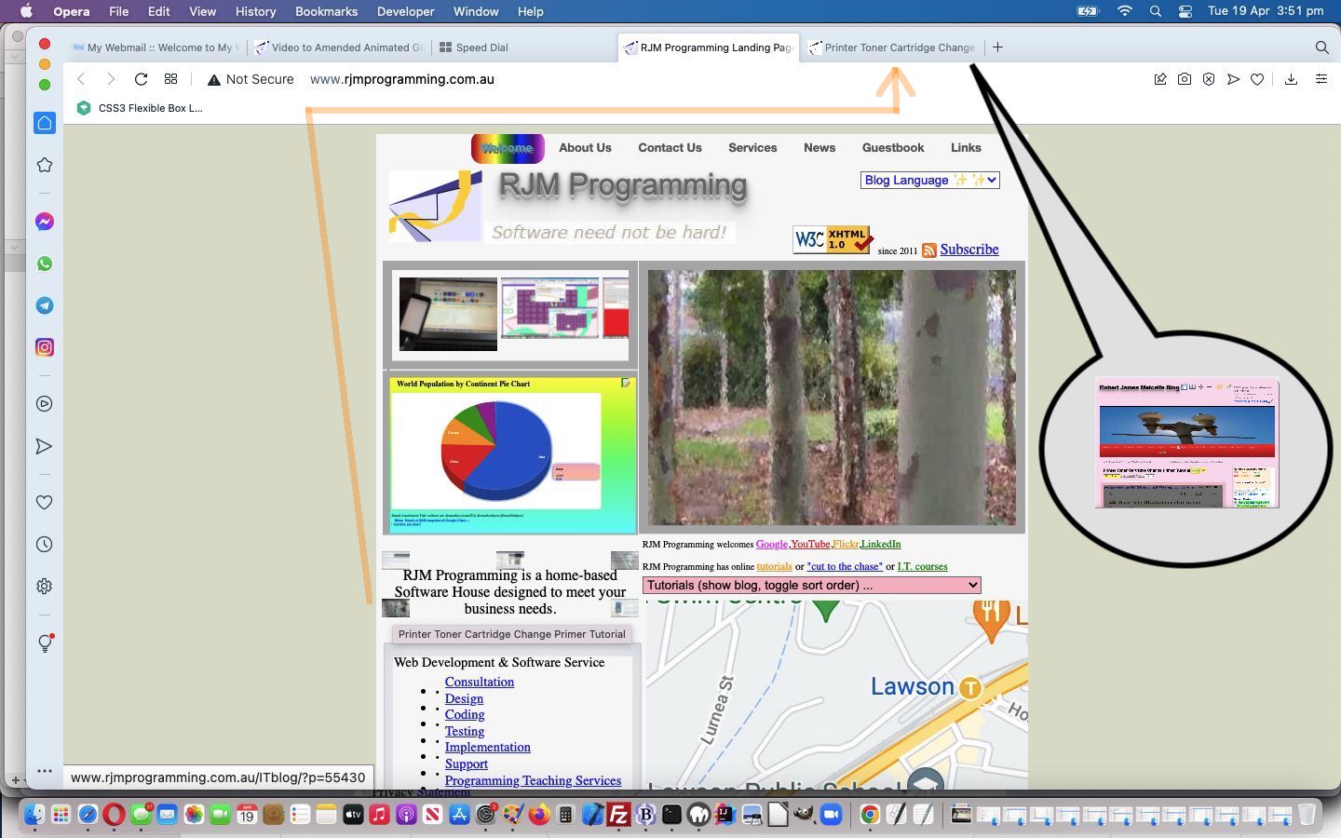Open Telegram in the Opera sidebar
This screenshot has height=838, width=1341.
click(44, 305)
